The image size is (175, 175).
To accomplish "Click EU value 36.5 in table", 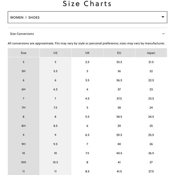I will [x=119, y=80].
